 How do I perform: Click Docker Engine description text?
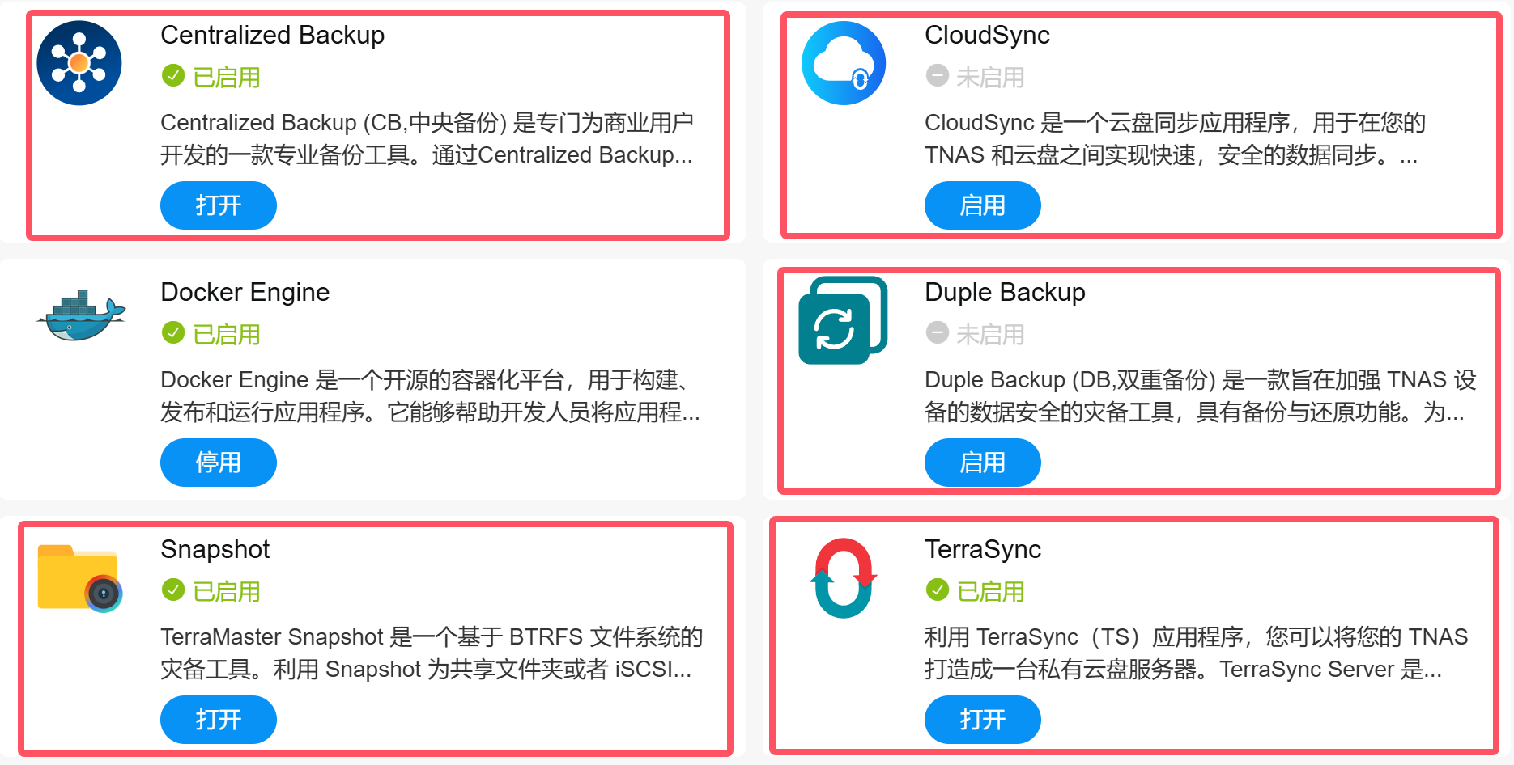431,395
